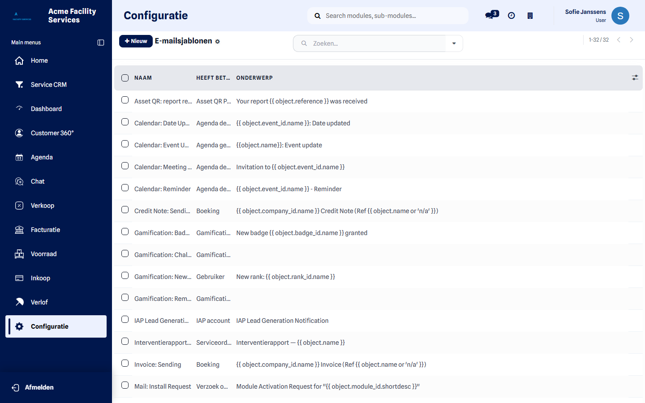Expand the Zoeken search options dropdown
645x403 pixels.
pos(454,43)
